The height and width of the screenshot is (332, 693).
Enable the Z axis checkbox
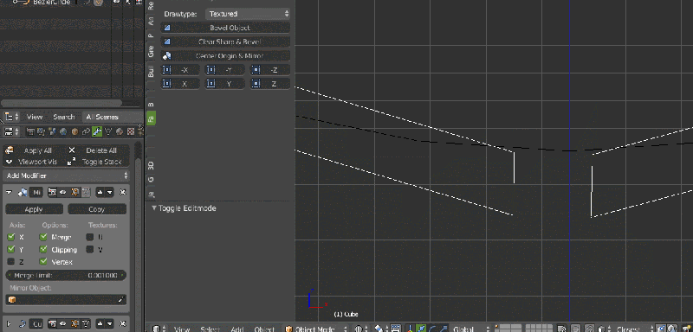tap(11, 262)
